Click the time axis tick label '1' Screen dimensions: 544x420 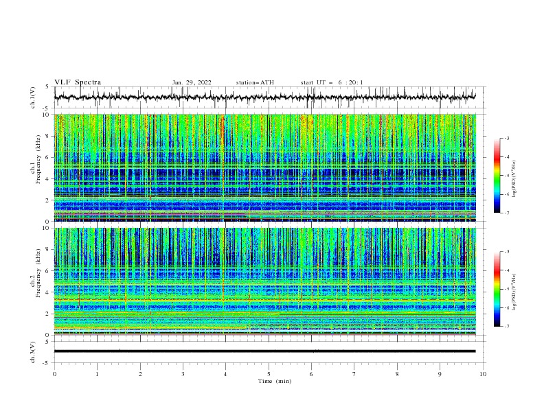(x=97, y=374)
